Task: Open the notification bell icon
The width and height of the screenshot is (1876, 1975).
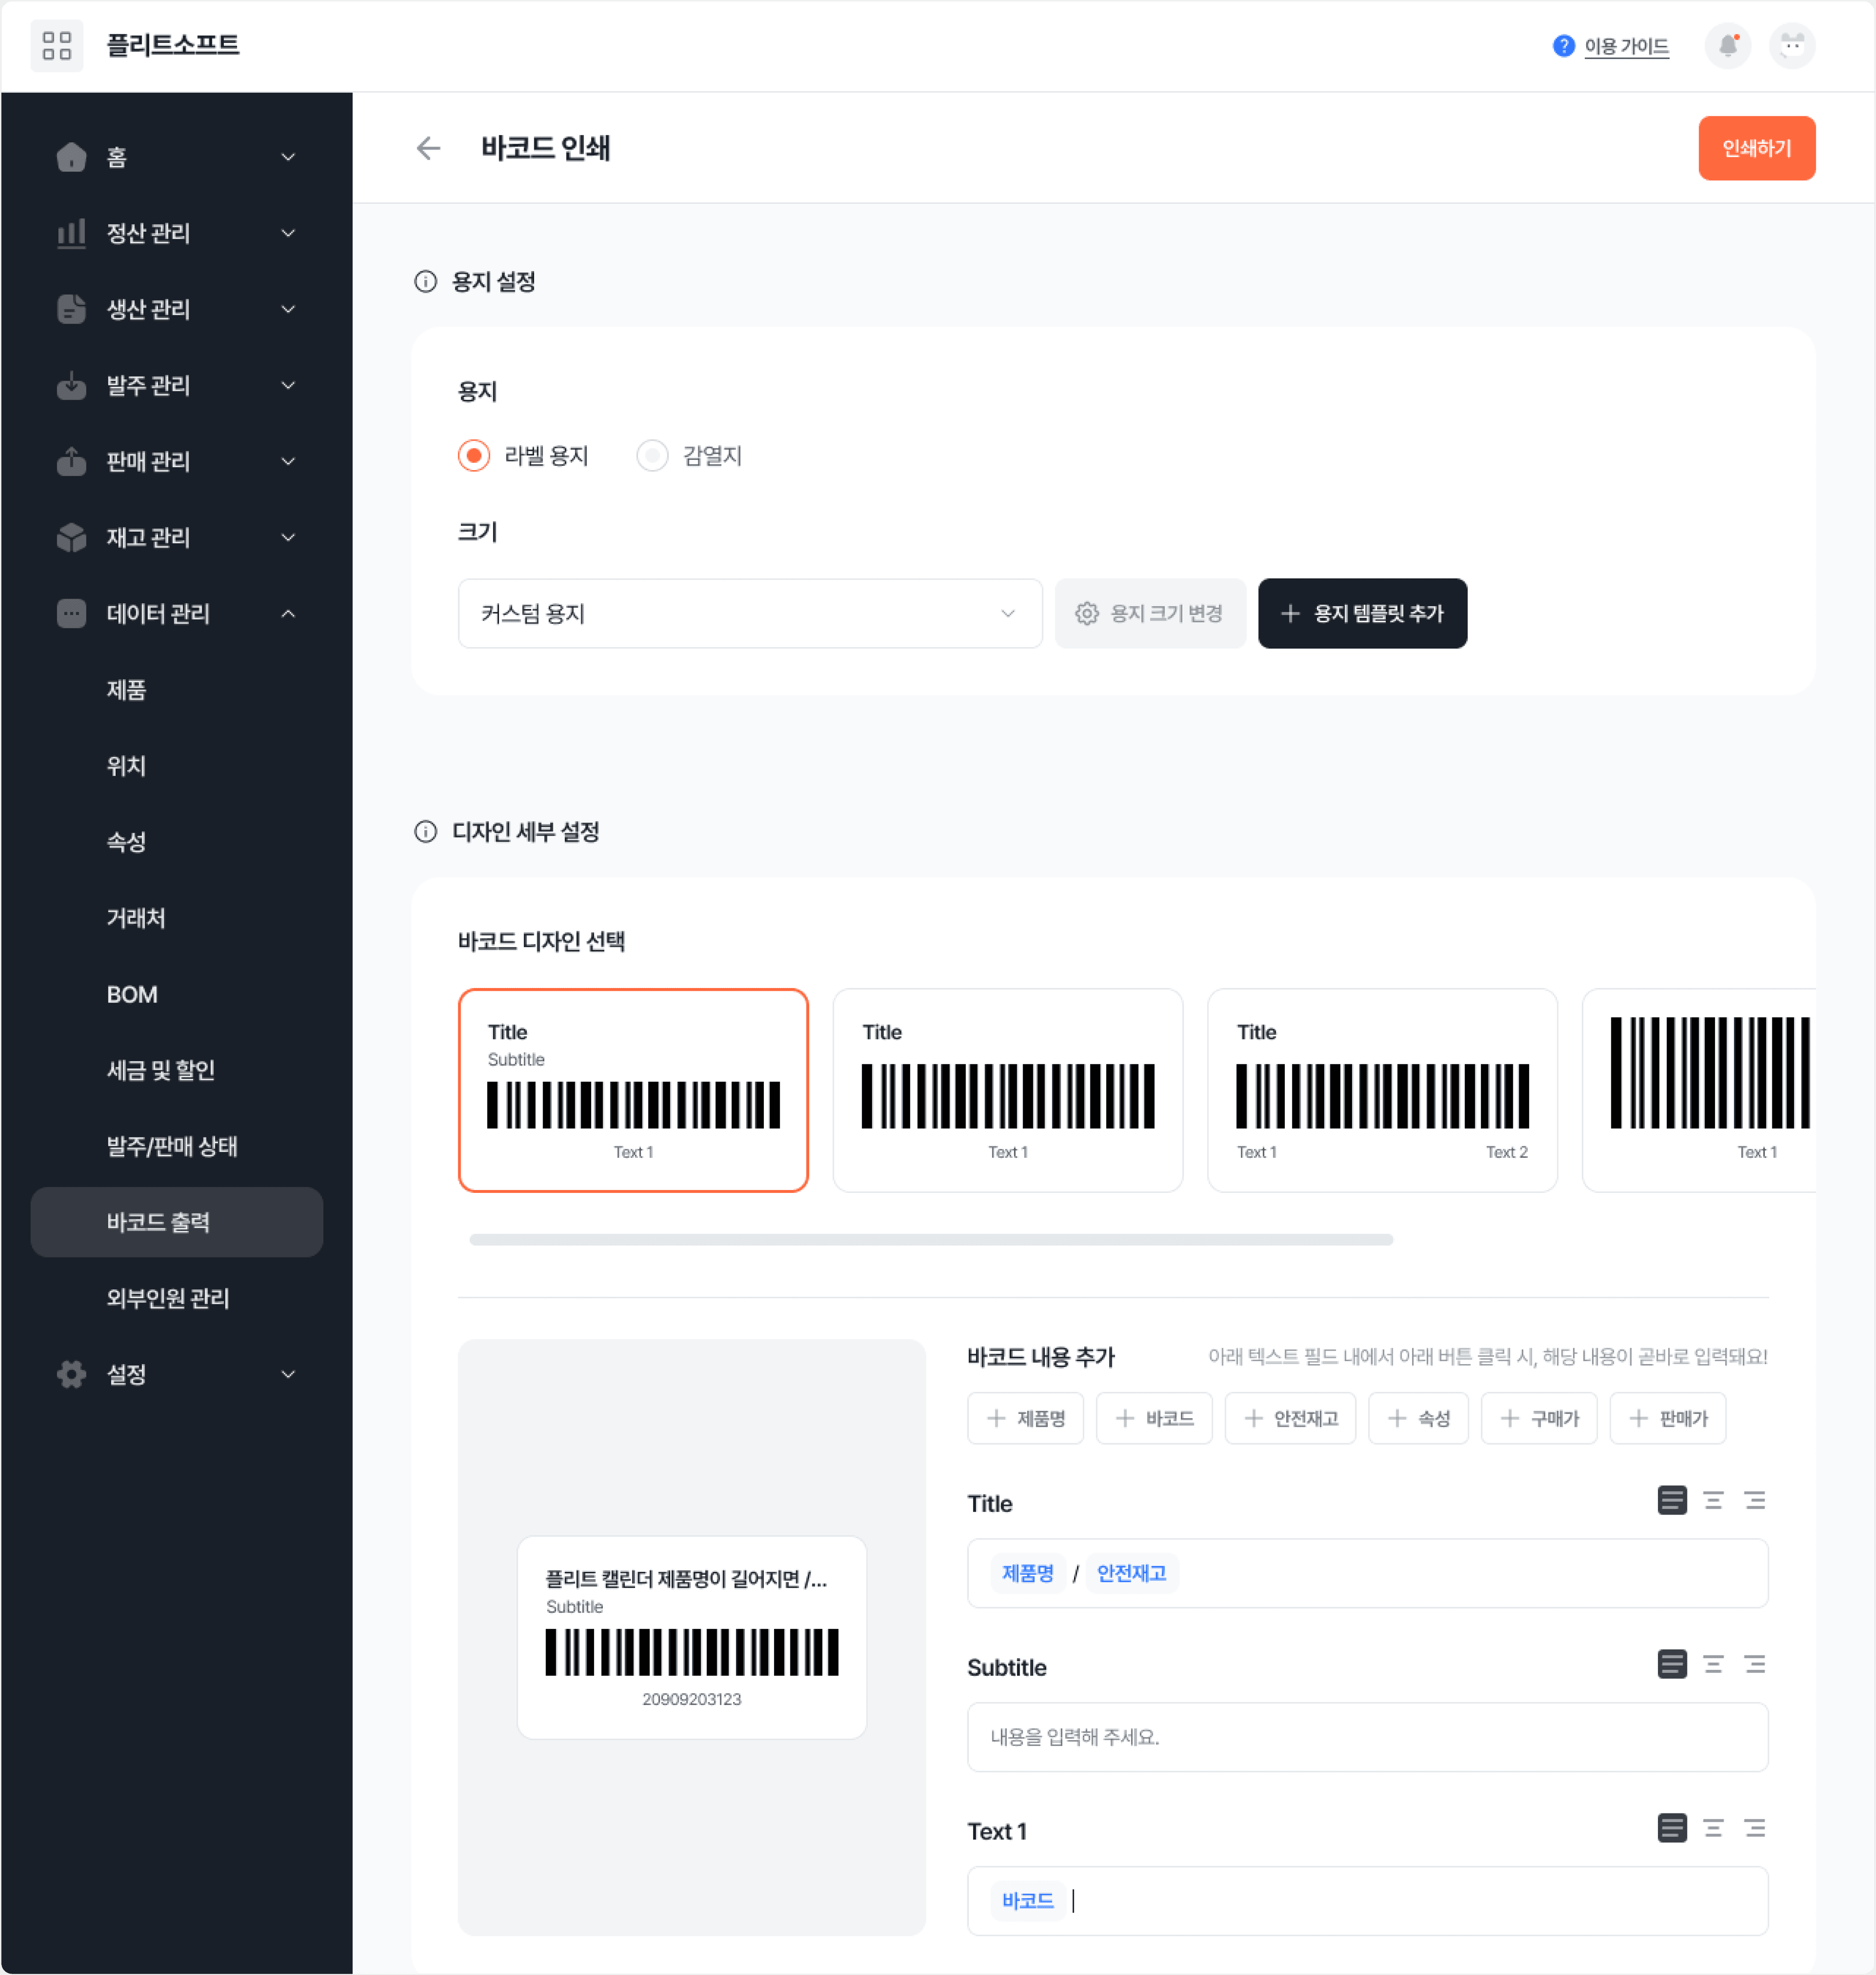Action: click(x=1727, y=46)
